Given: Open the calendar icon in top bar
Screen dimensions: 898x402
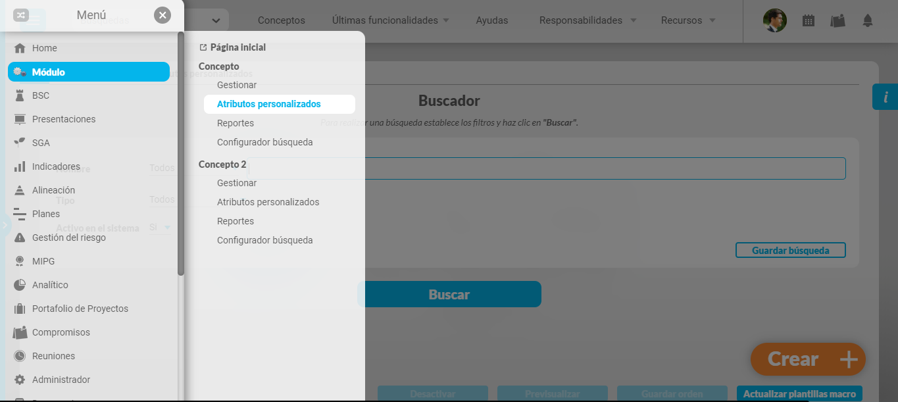Looking at the screenshot, I should pyautogui.click(x=809, y=20).
